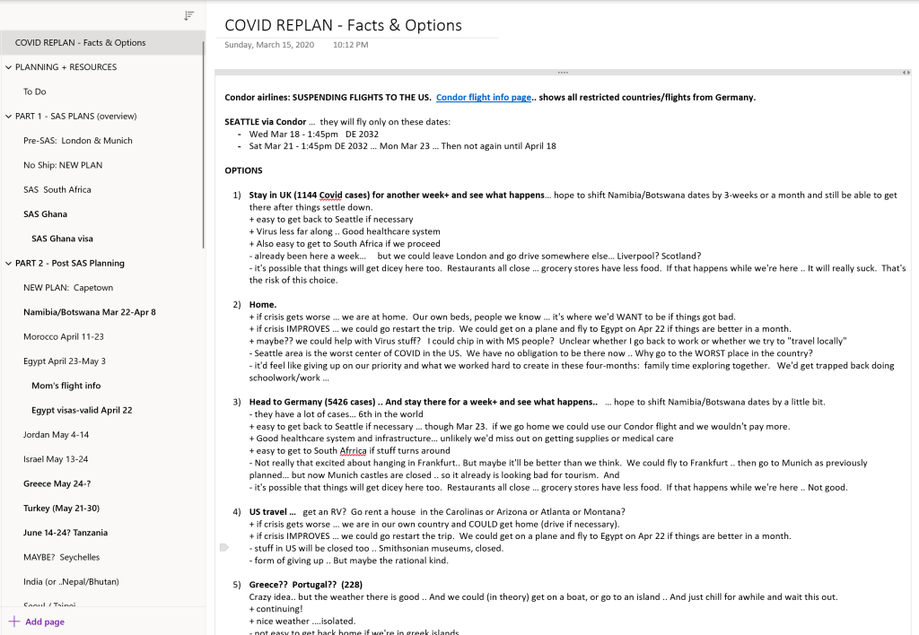919x635 pixels.
Task: Collapse the PART 1 - SAS PLANS group
Action: (x=8, y=117)
